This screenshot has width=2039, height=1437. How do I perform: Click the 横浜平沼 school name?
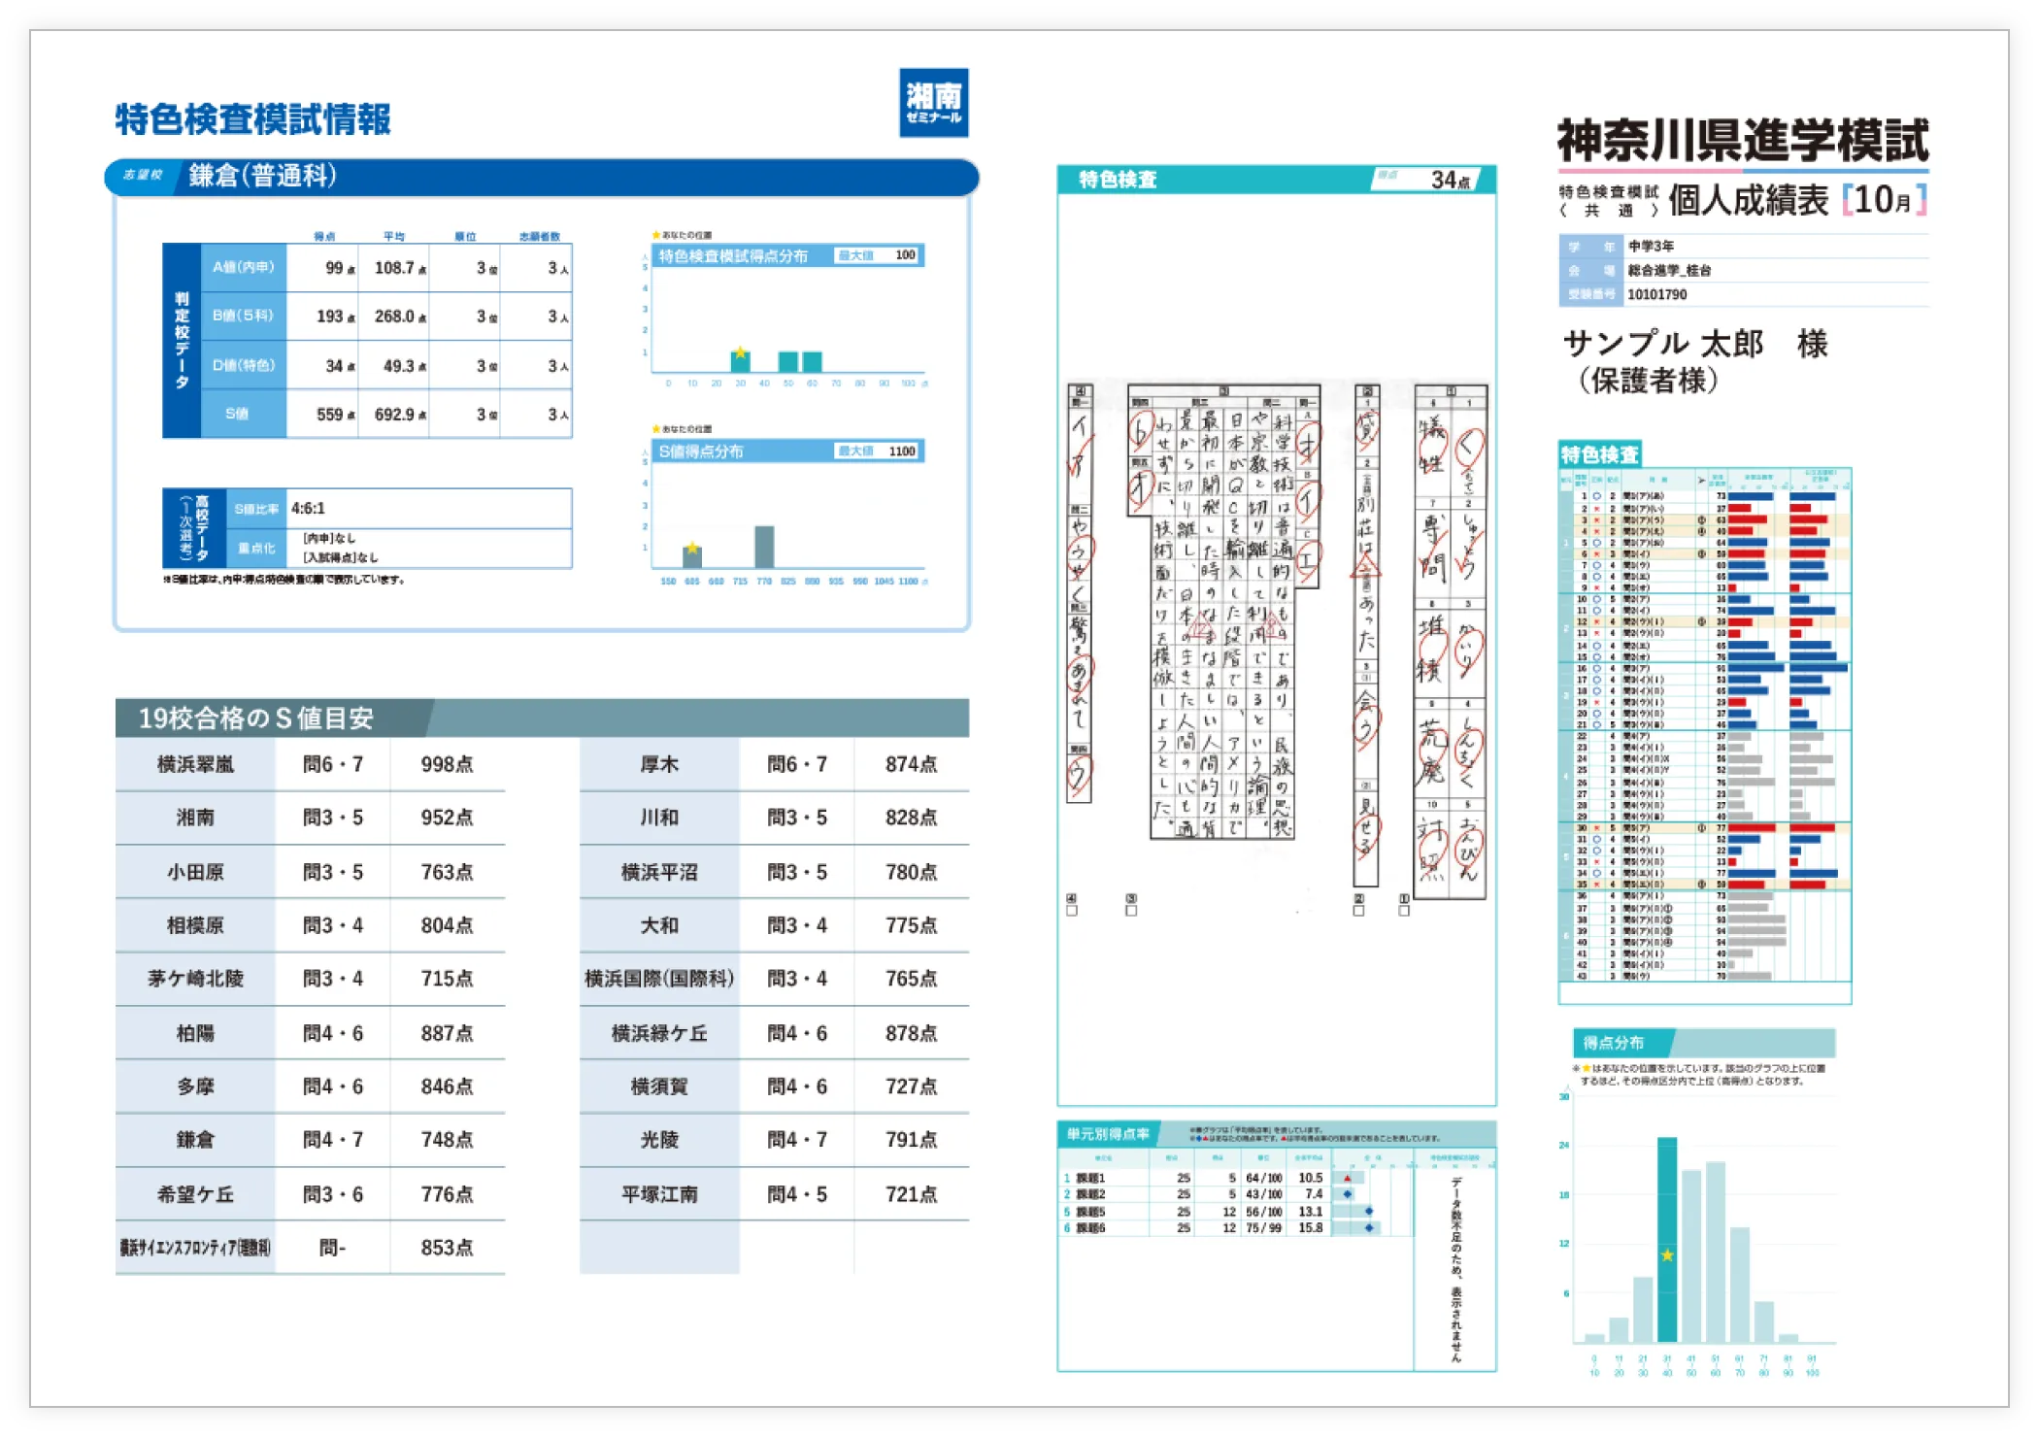point(659,872)
